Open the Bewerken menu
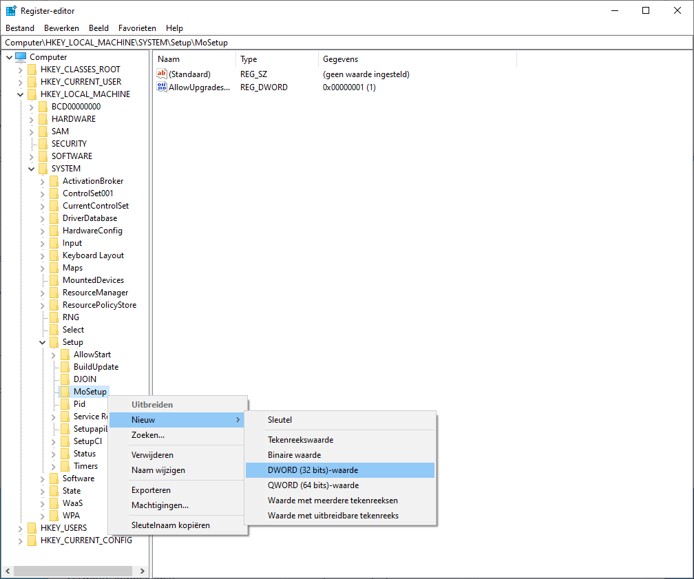 [x=61, y=28]
